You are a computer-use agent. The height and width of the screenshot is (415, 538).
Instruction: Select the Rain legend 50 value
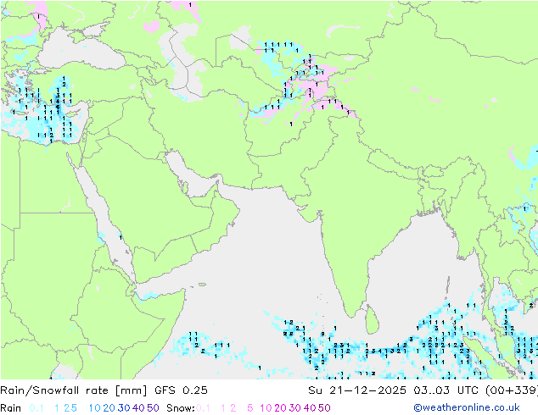pos(153,408)
